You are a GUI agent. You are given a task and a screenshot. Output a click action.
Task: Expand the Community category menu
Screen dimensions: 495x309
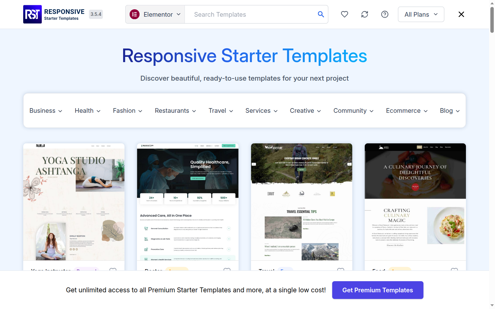pyautogui.click(x=353, y=111)
